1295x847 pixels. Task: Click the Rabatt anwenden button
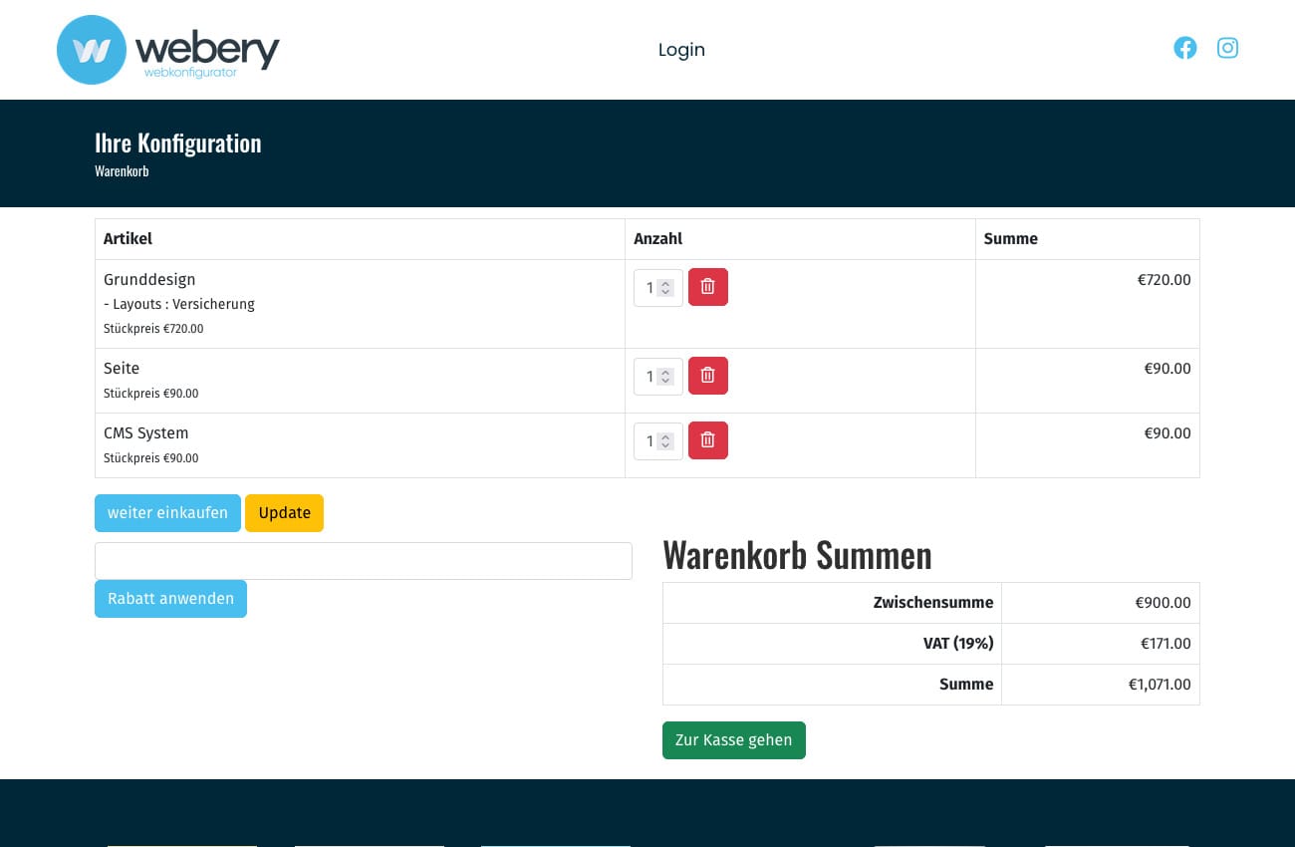pos(170,599)
